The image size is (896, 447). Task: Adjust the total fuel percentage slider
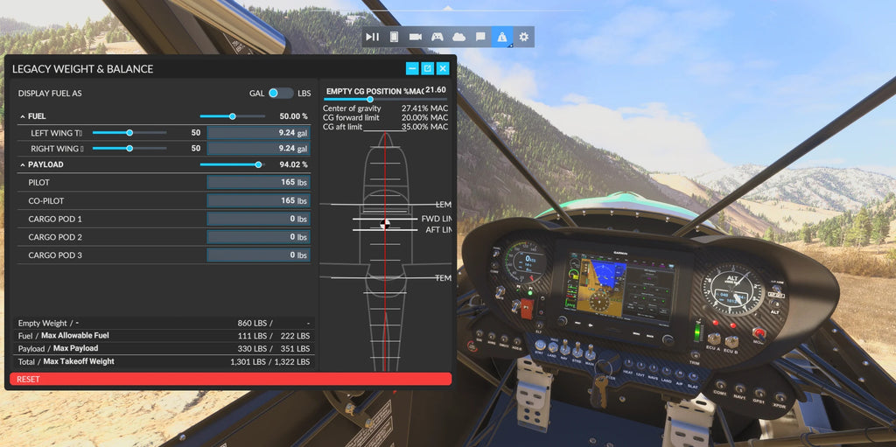233,115
